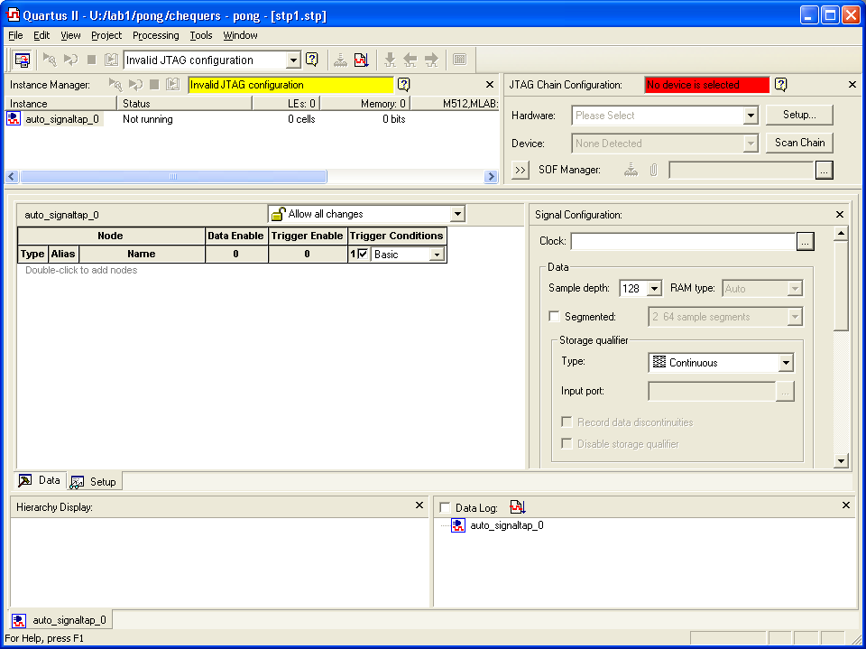Open the Processing menu
This screenshot has width=866, height=649.
point(155,35)
